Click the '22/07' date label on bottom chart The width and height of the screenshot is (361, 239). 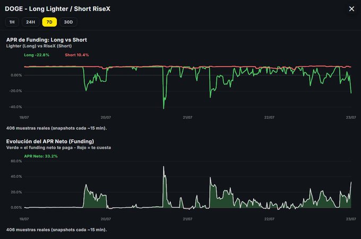pos(269,219)
